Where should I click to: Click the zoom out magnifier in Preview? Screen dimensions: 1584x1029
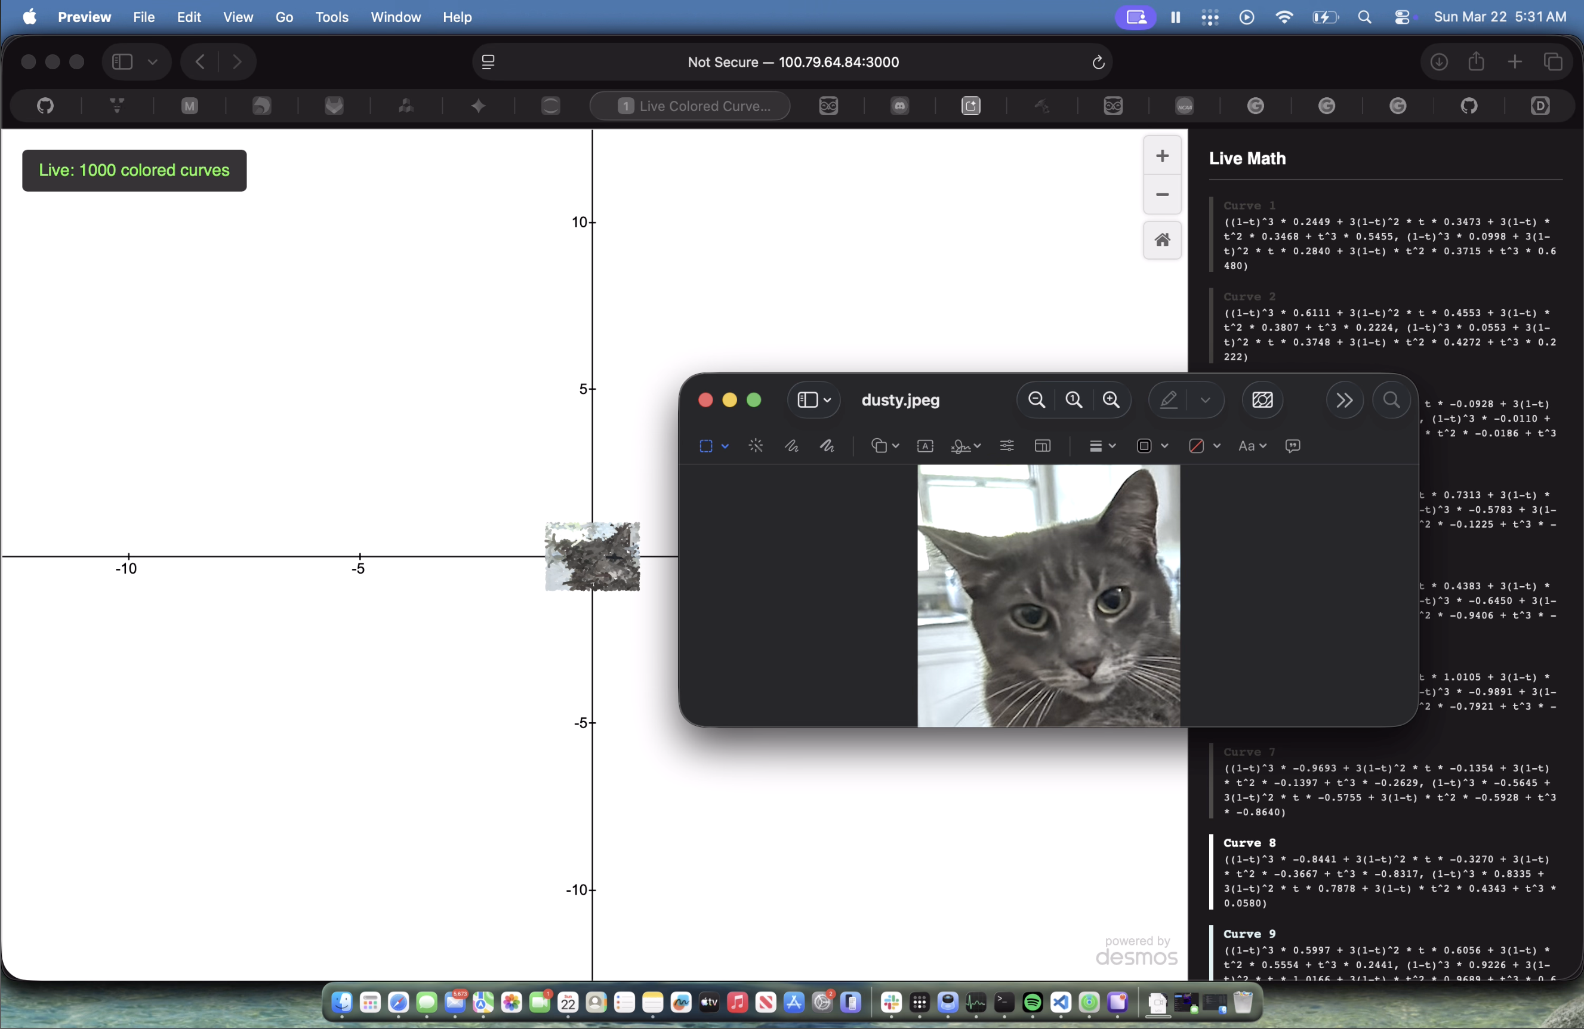(x=1037, y=400)
